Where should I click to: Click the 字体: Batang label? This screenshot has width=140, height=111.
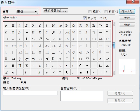(x=12, y=78)
